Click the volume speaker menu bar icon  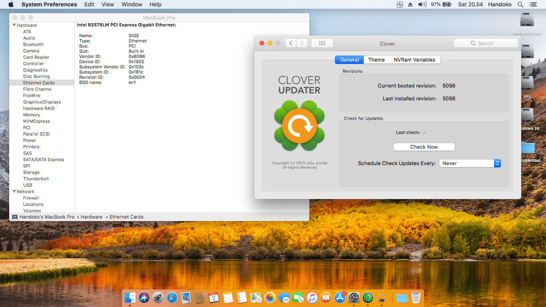[x=422, y=4]
